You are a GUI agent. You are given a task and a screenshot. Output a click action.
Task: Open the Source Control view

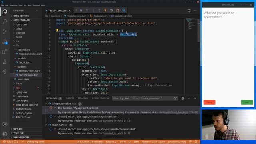5,32
